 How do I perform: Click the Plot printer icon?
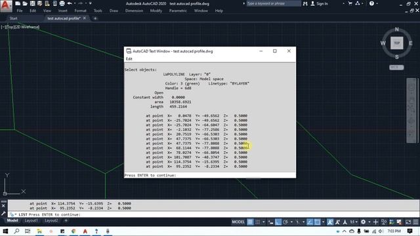click(x=62, y=3)
